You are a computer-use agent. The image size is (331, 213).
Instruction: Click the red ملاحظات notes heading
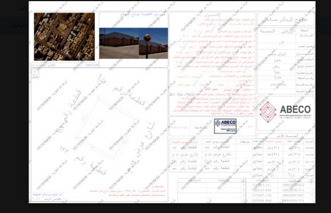pos(158,187)
